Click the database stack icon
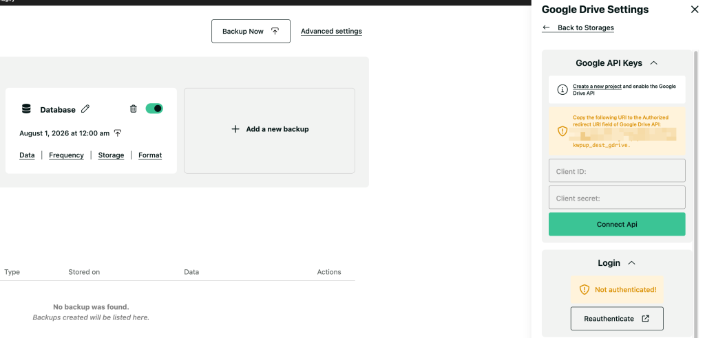Screen dimensions: 705x338 tap(27, 109)
